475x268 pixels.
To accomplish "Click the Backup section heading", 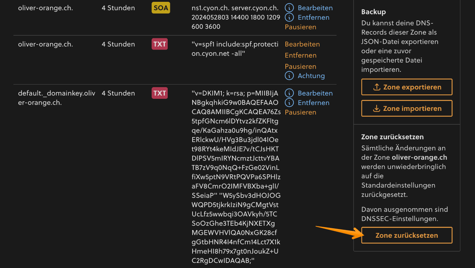I will tap(373, 12).
